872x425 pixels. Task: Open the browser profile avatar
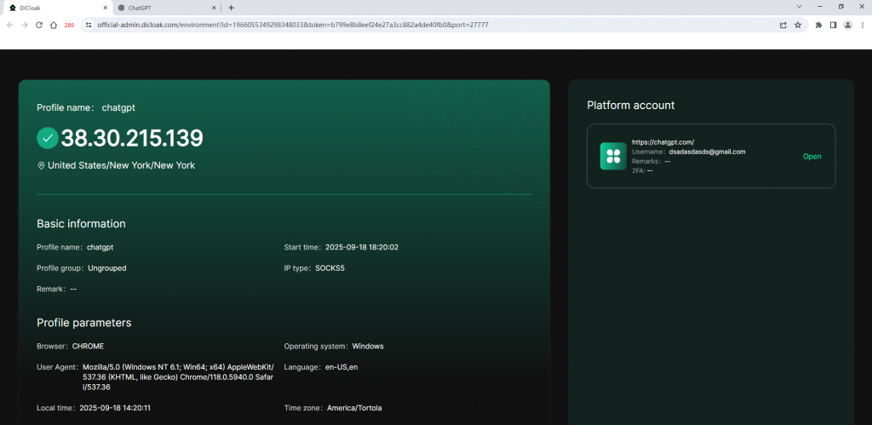coord(847,25)
